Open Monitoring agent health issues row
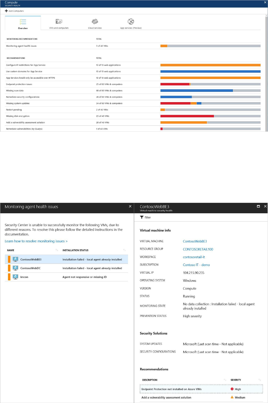Image resolution: width=268 pixels, height=403 pixels. tap(133, 46)
